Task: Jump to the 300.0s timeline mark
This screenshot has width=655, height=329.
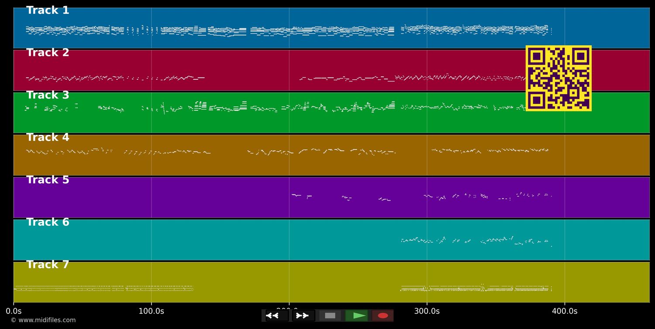Action: point(427,311)
